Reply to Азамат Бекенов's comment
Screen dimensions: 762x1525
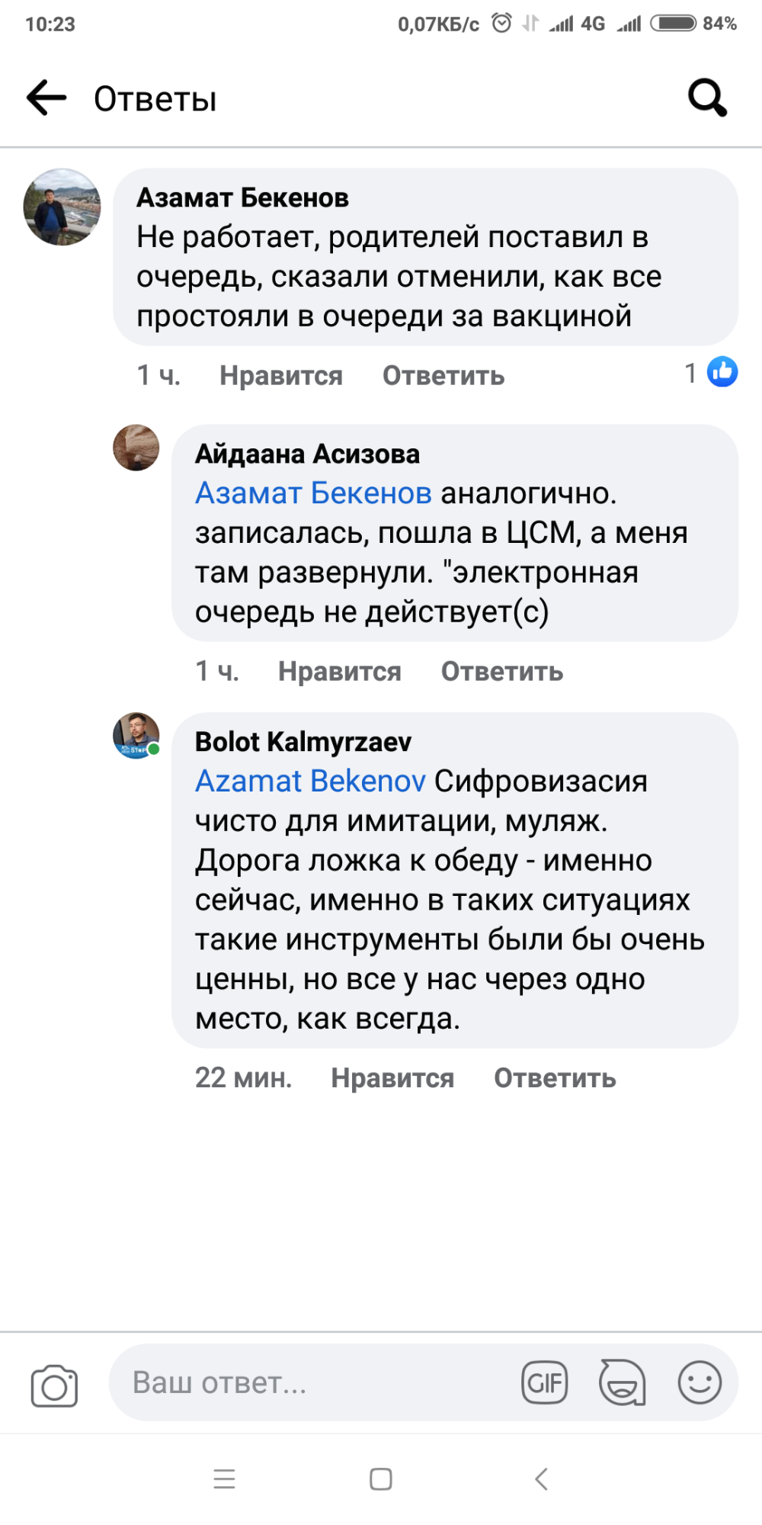tap(443, 376)
